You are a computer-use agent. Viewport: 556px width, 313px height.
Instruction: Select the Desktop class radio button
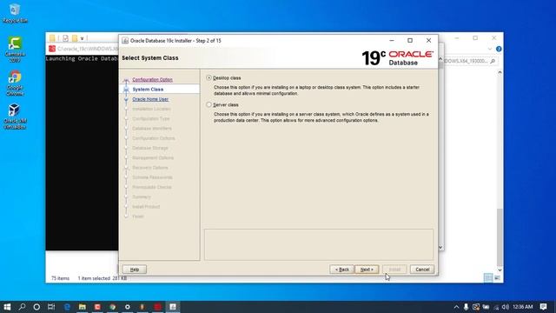(x=208, y=77)
